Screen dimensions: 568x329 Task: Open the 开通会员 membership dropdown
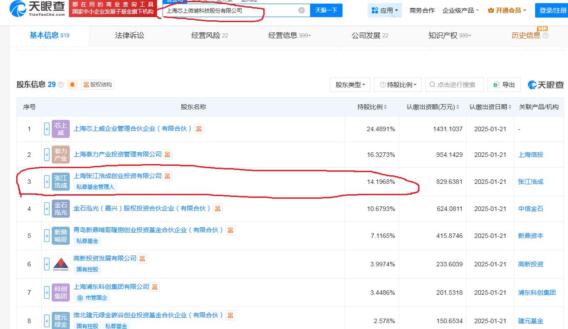(507, 10)
